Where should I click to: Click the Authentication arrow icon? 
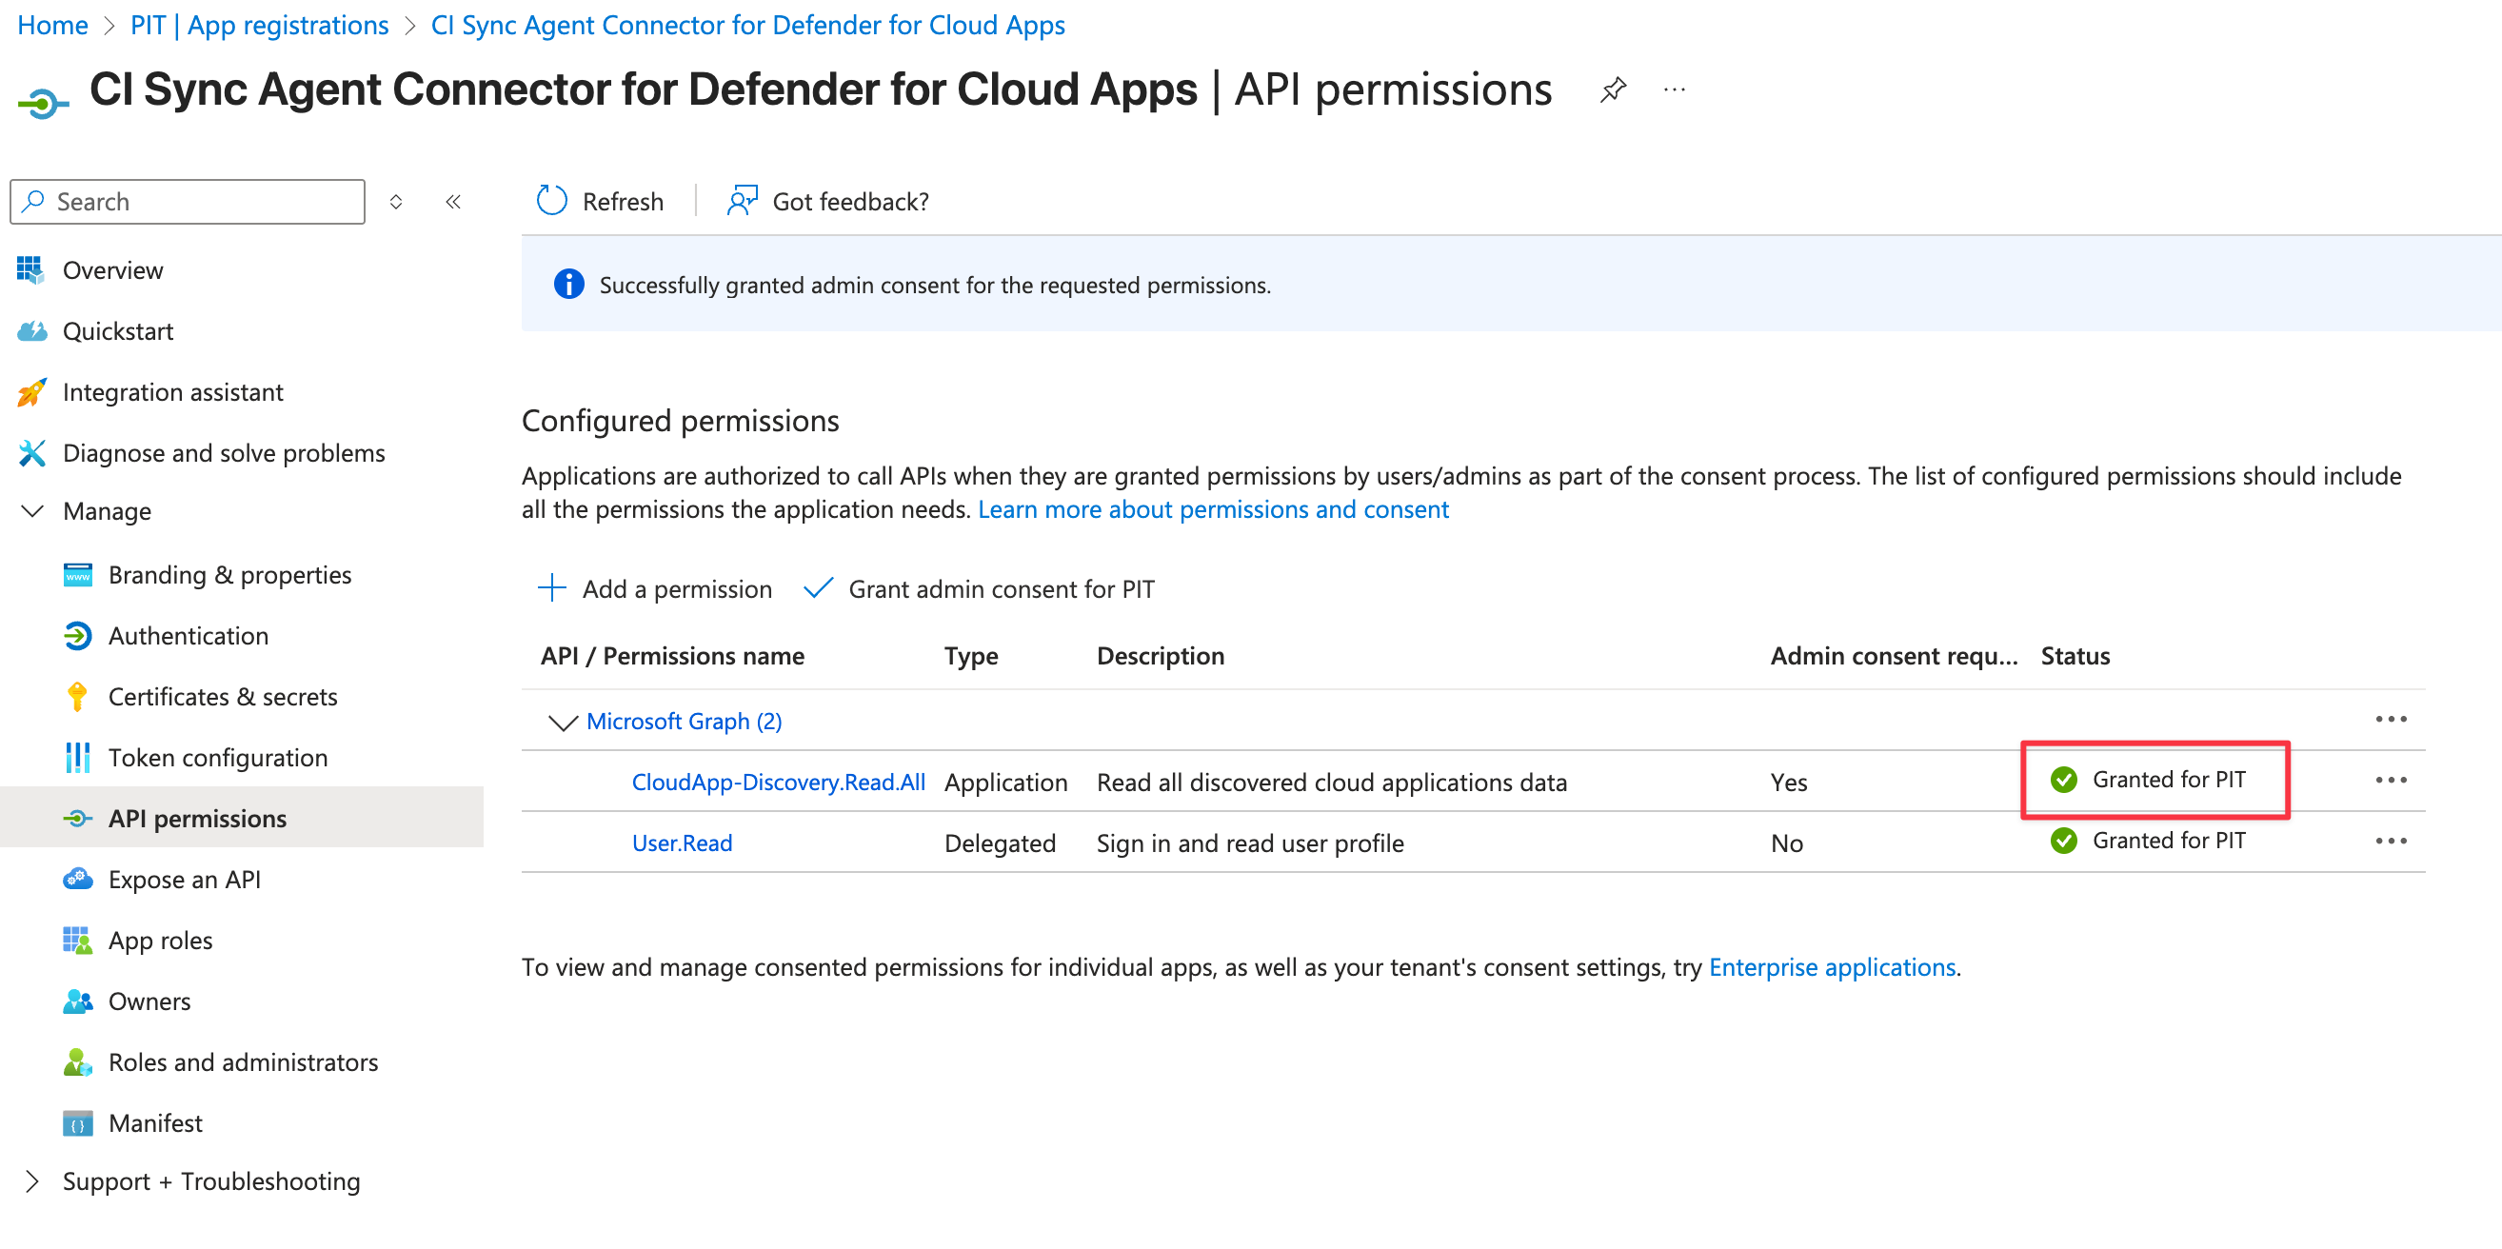point(78,636)
